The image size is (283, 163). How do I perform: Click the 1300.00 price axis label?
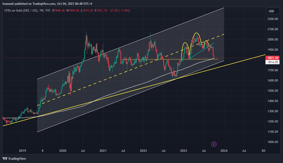[273, 111]
